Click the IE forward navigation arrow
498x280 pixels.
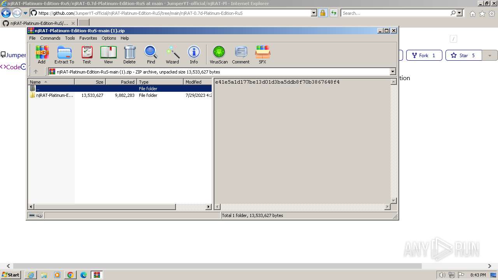pyautogui.click(x=17, y=13)
